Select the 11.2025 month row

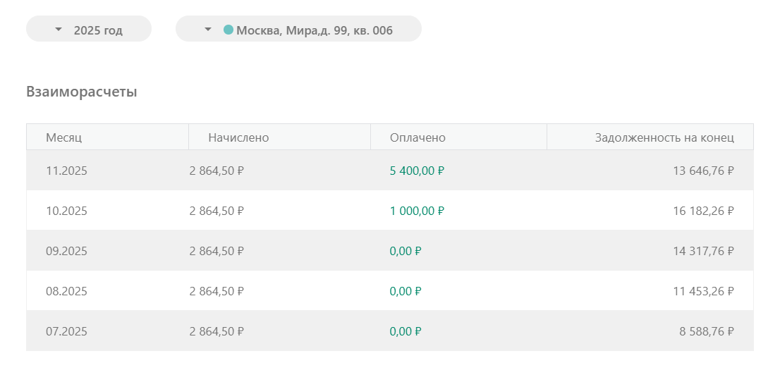click(67, 171)
